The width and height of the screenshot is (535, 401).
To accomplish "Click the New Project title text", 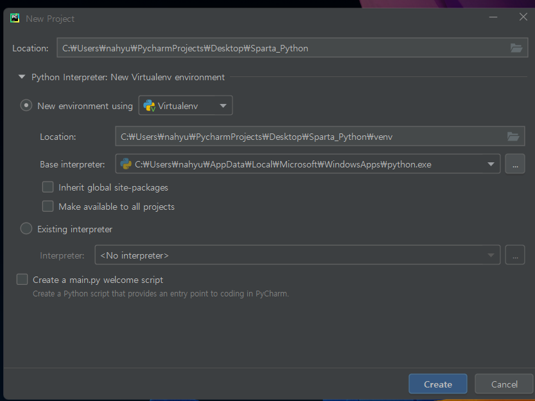I will pos(50,19).
